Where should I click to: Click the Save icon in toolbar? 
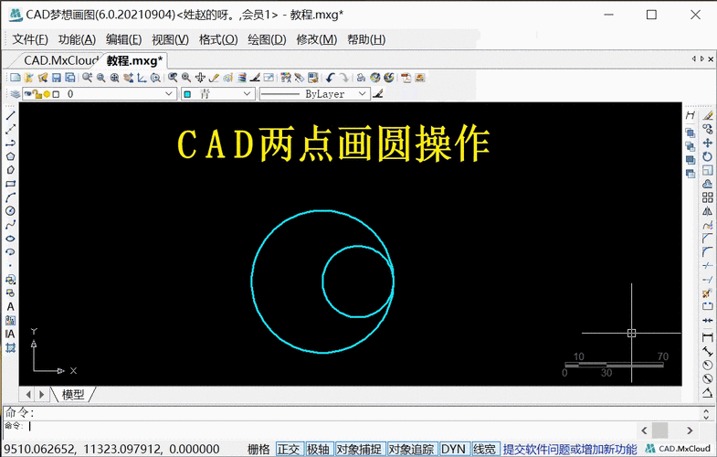point(57,78)
